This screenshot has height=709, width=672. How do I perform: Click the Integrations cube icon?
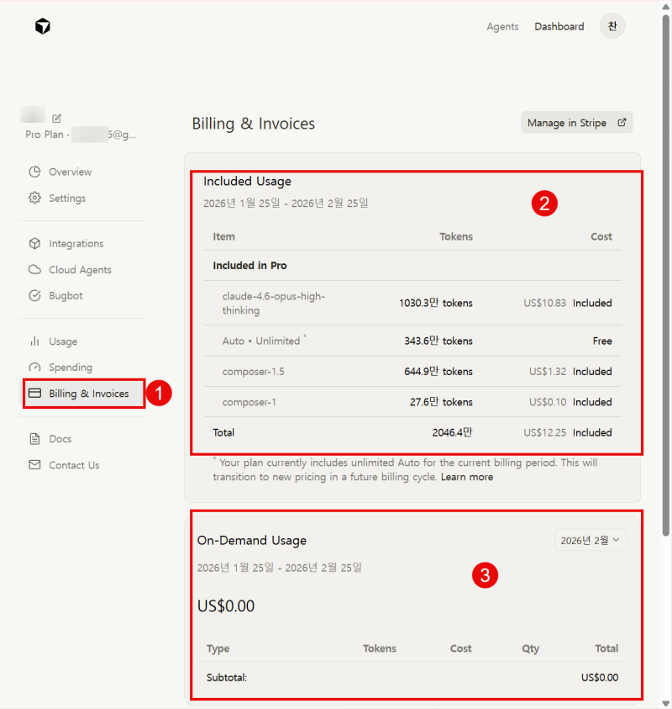coord(34,243)
